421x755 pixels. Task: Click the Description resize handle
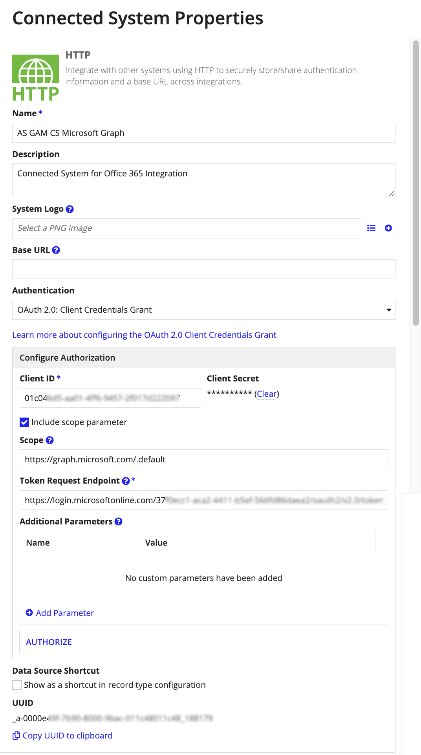tap(392, 193)
